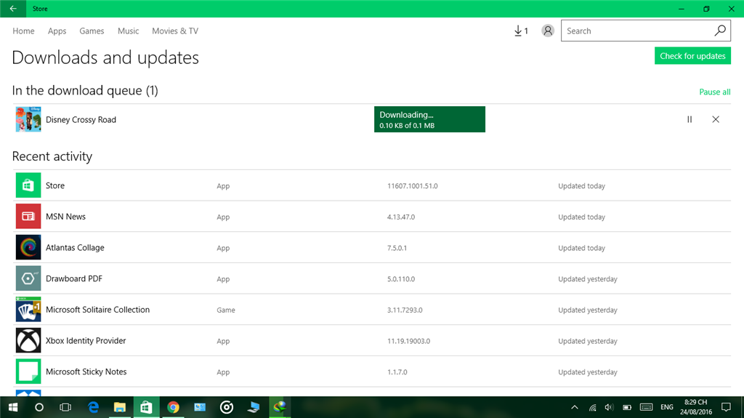Image resolution: width=744 pixels, height=418 pixels.
Task: Pause the Disney Crossy Road download
Action: 690,119
